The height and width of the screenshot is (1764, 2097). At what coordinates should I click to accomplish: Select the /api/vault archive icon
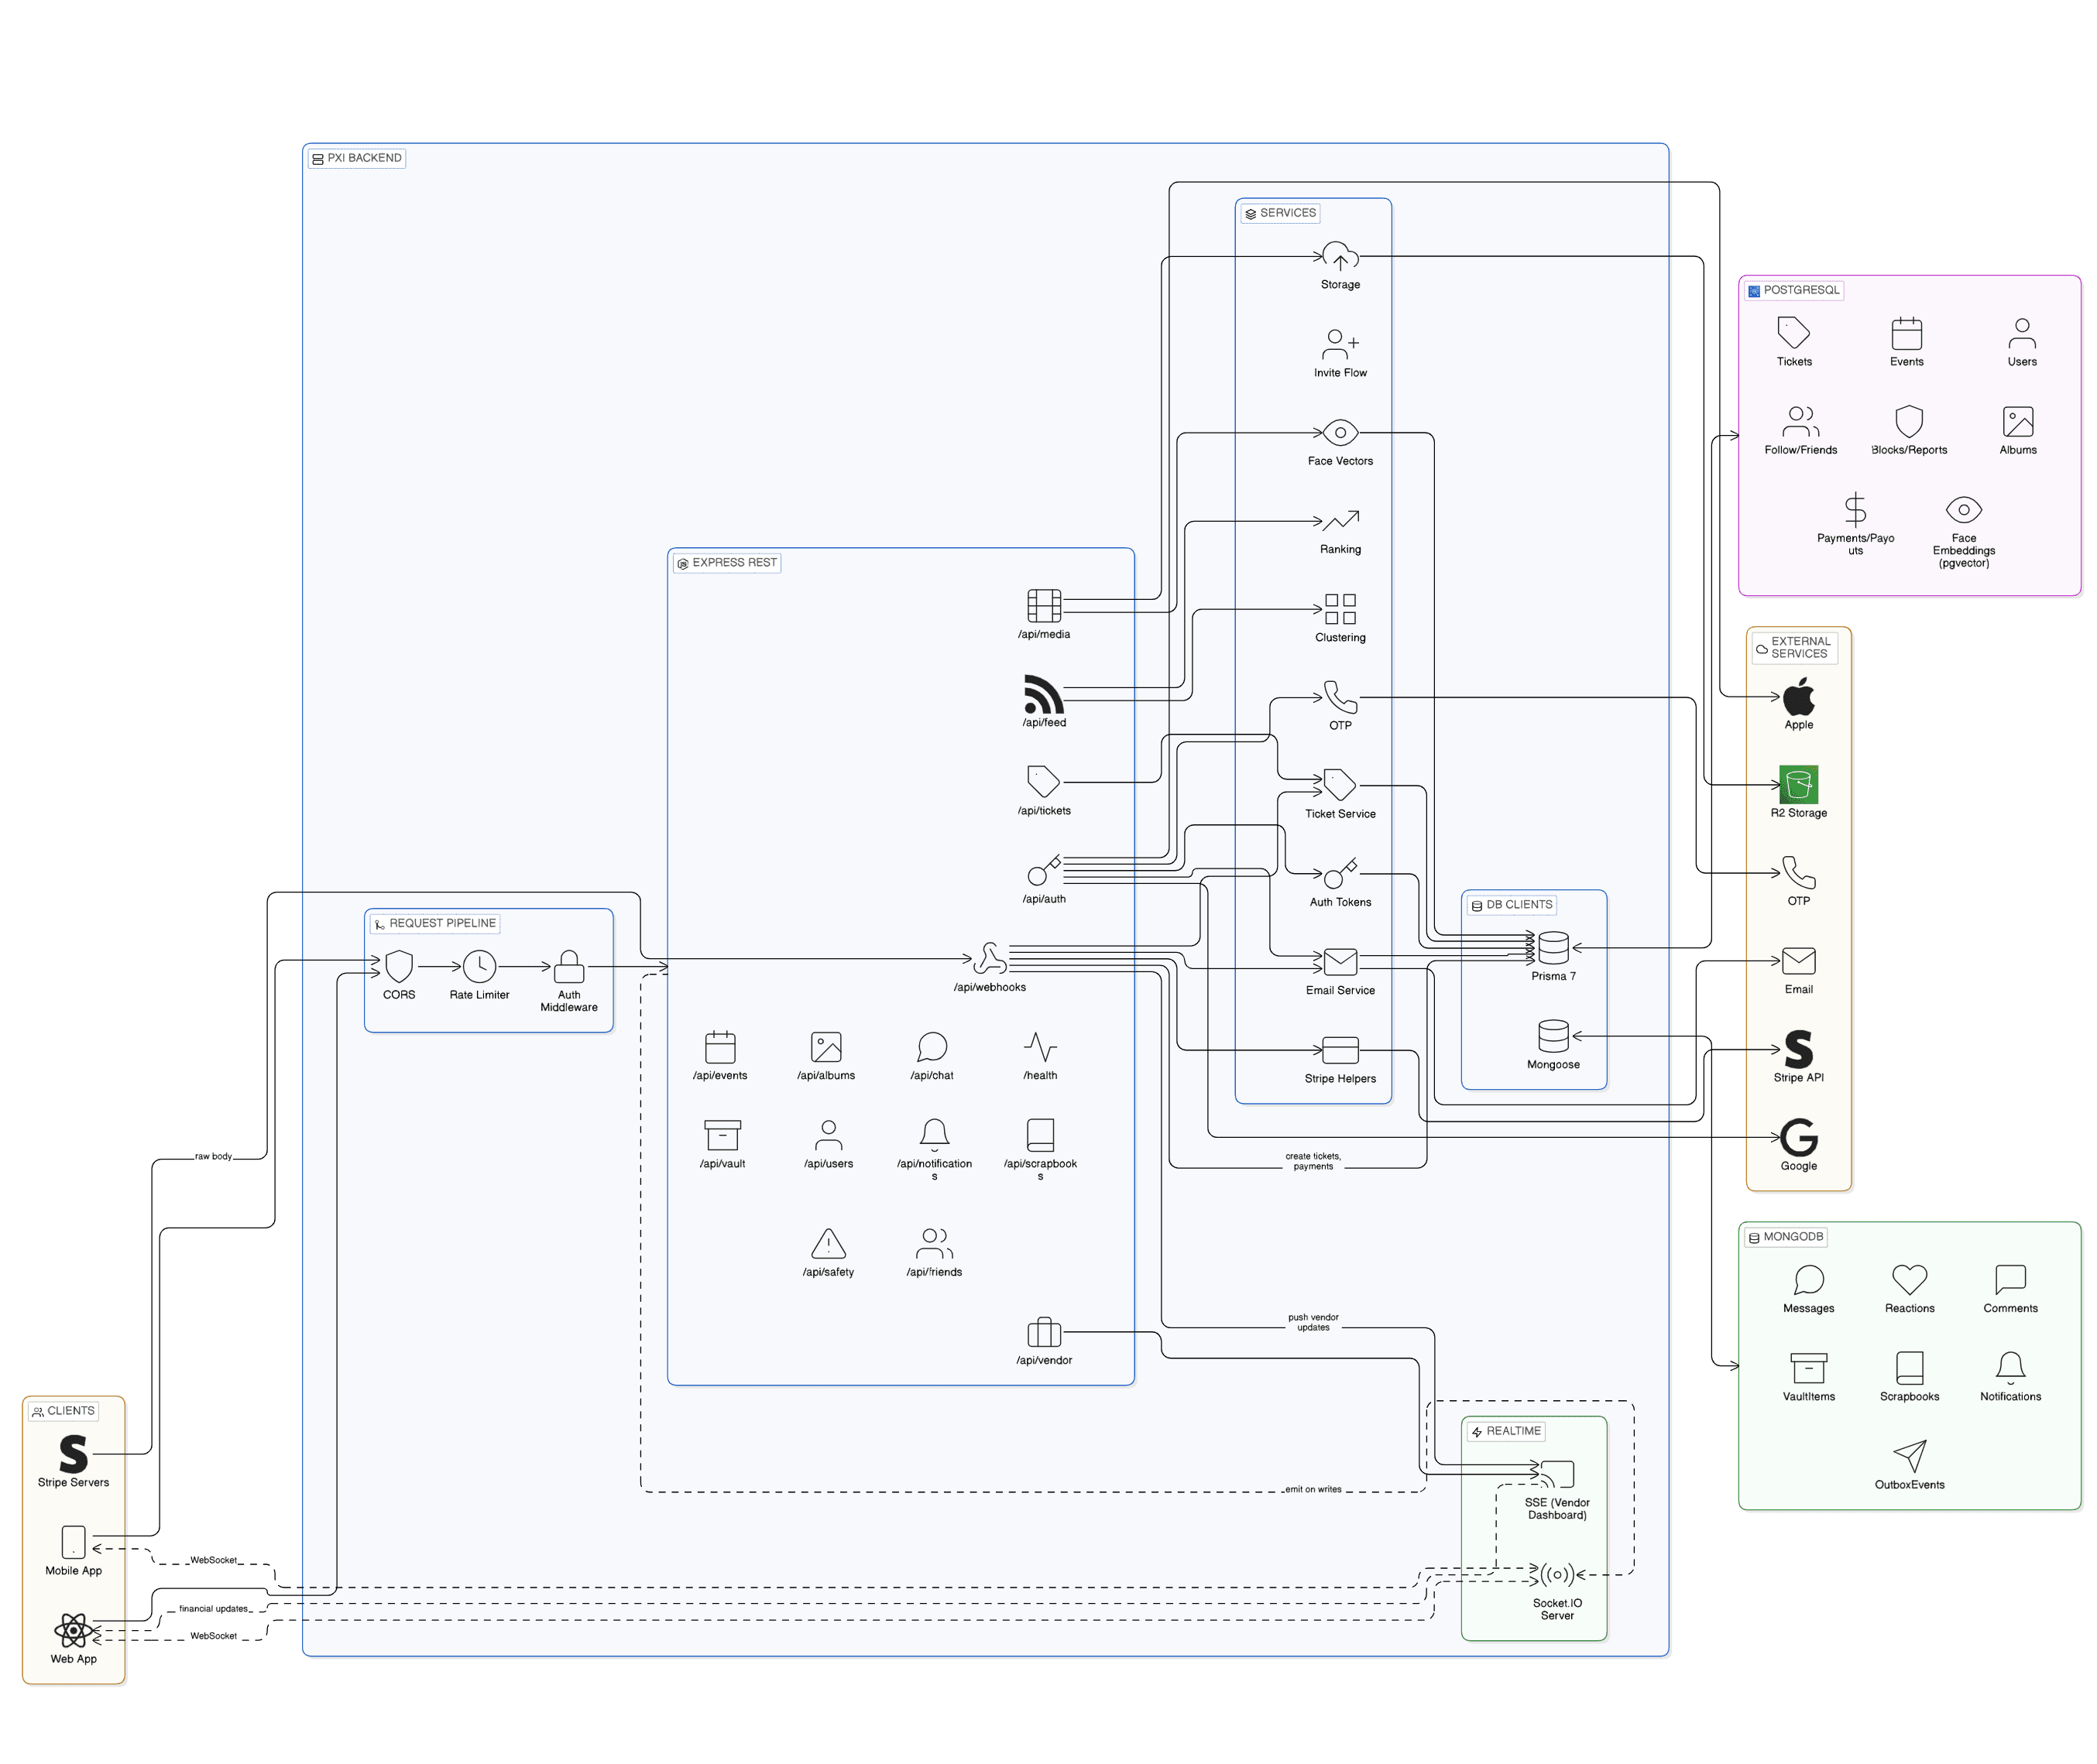click(x=722, y=1135)
